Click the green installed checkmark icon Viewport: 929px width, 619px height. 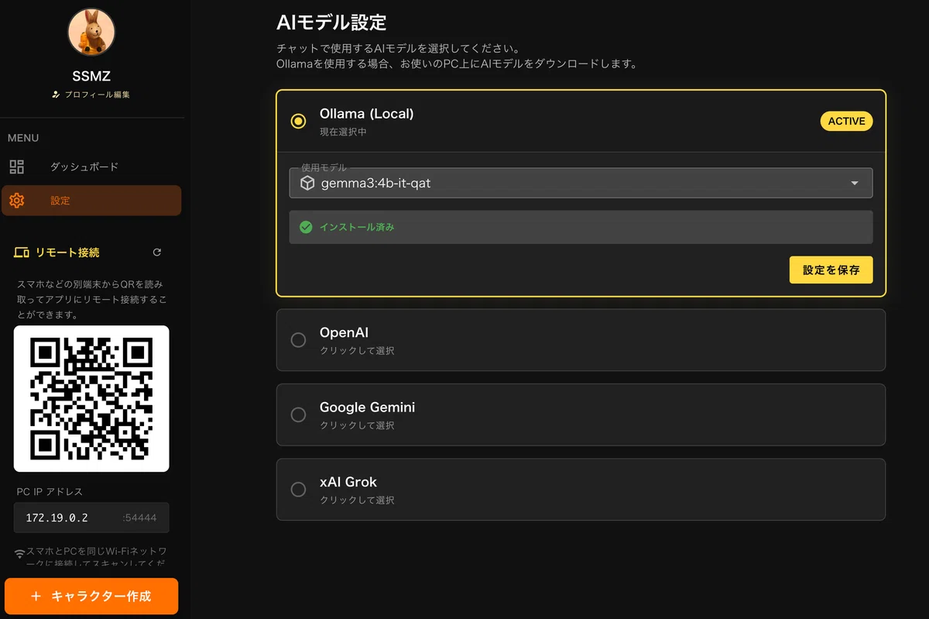(x=306, y=227)
